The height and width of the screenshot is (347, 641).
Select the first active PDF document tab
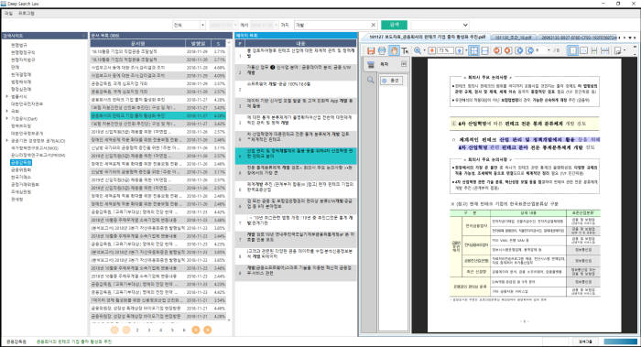pos(427,37)
